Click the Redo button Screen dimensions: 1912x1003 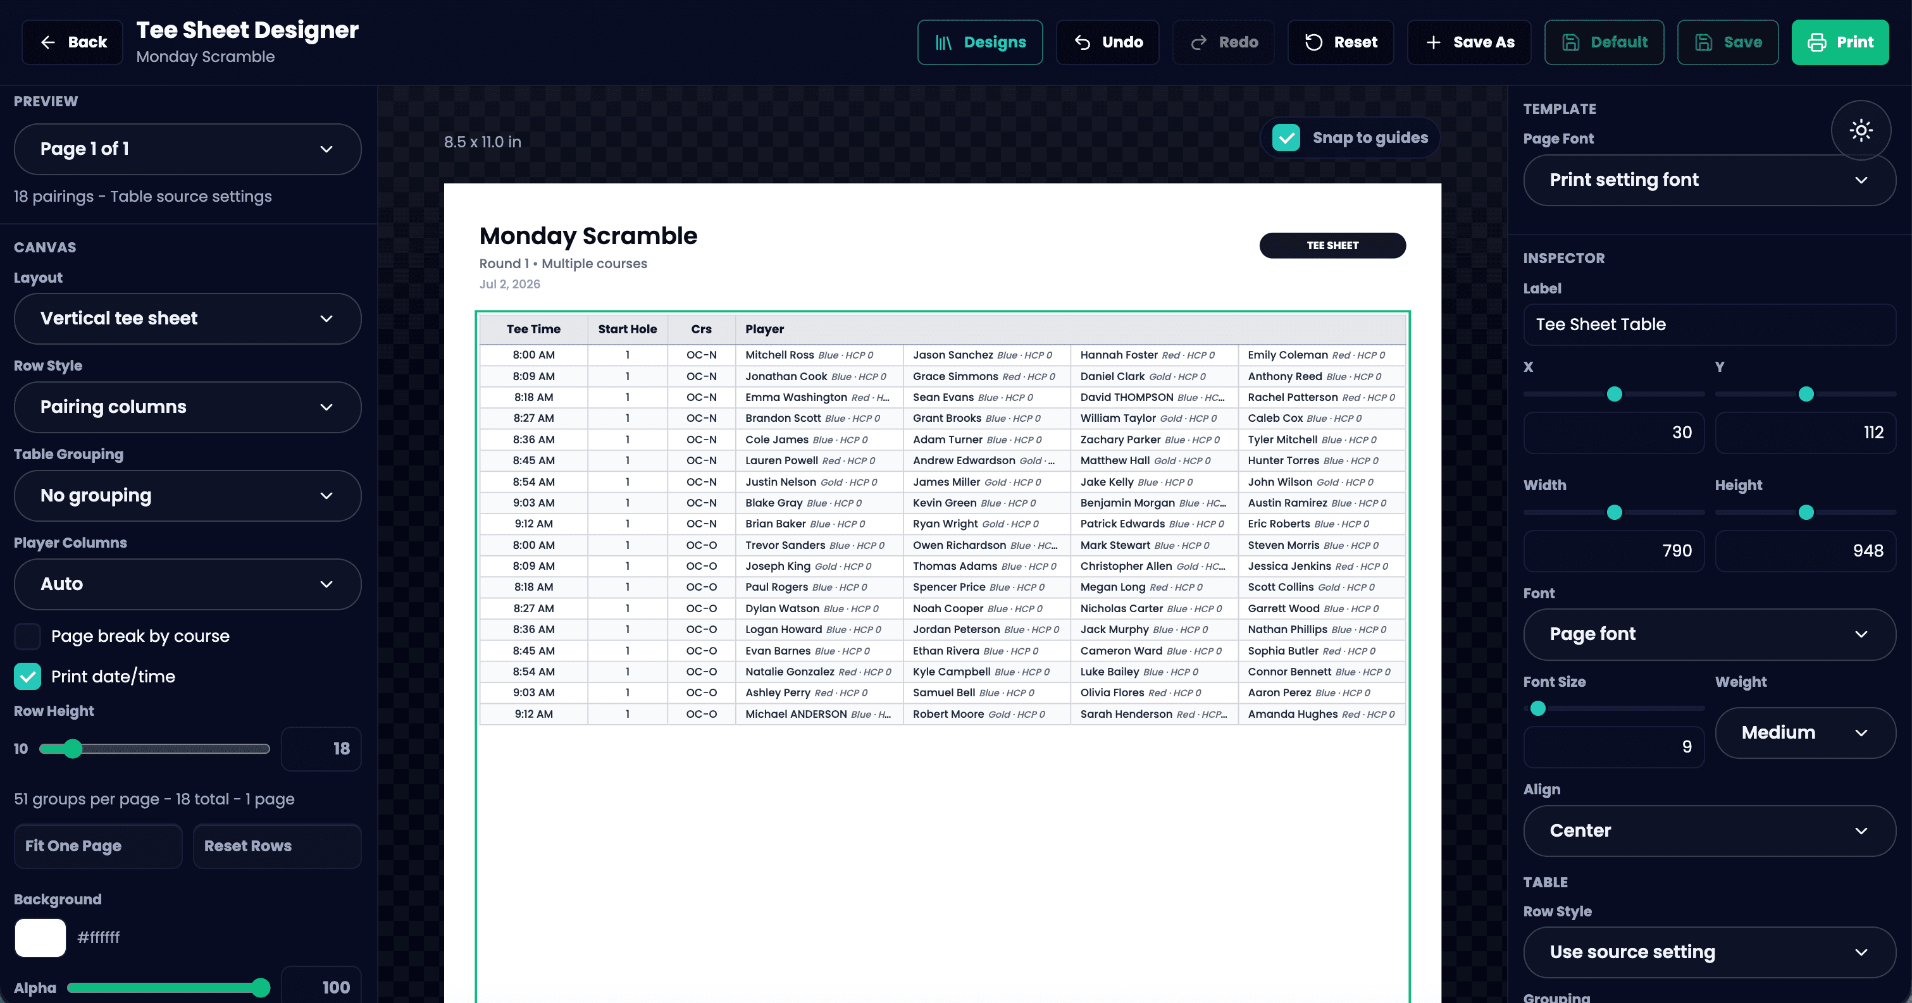[x=1223, y=42]
